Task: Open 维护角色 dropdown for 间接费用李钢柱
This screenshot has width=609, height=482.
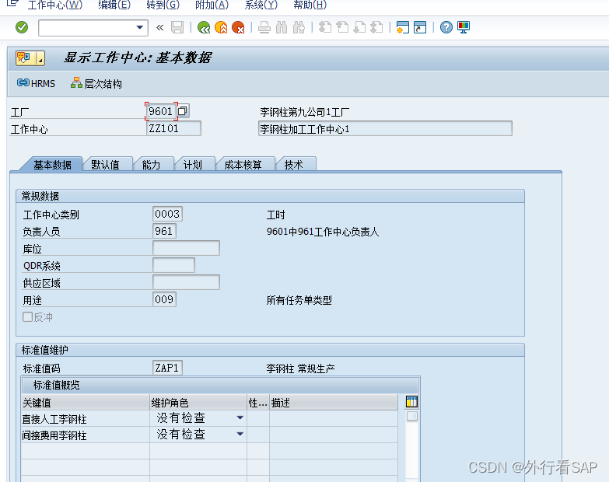Action: (240, 435)
